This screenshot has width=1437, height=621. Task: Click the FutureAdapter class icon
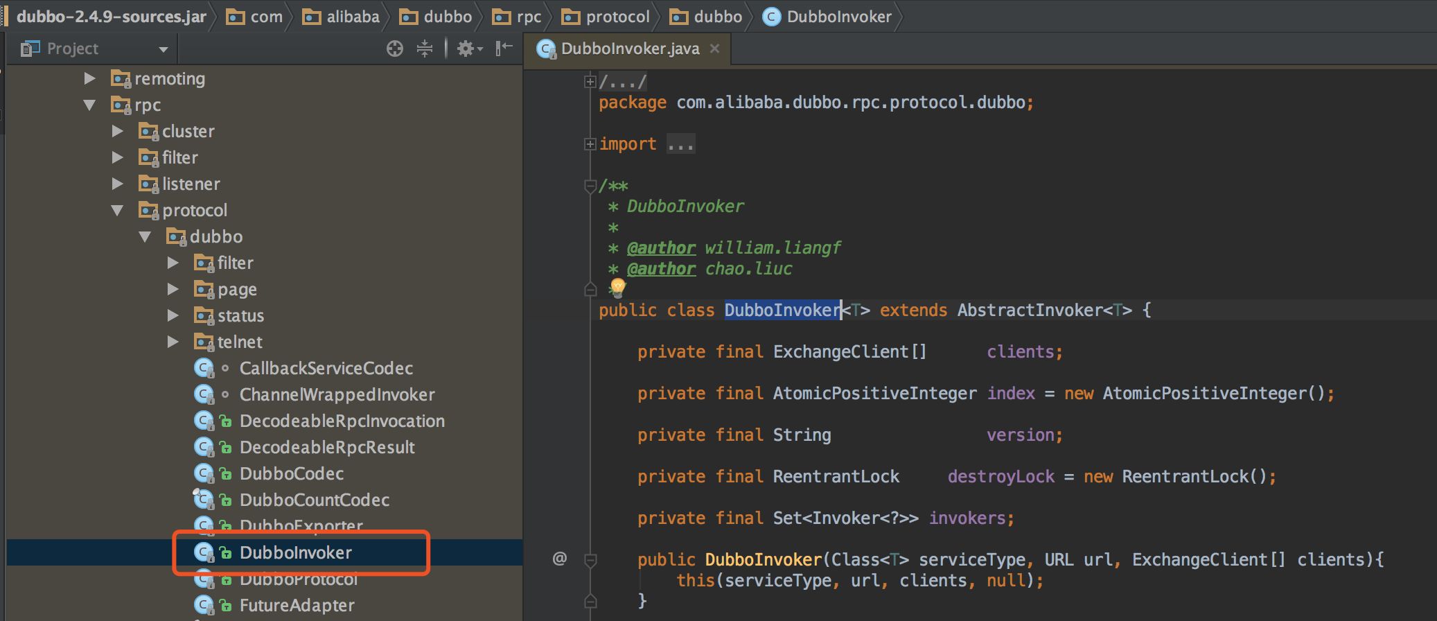(x=204, y=605)
